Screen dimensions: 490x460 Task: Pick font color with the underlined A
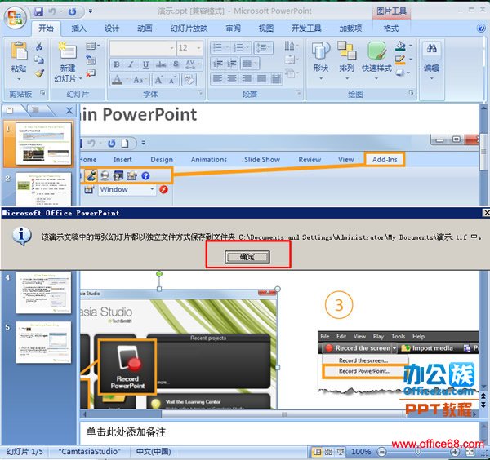pos(117,80)
